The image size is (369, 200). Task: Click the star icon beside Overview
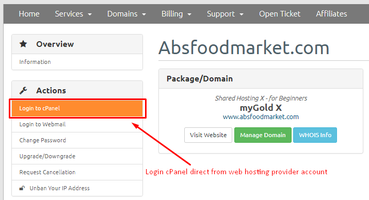pos(23,44)
